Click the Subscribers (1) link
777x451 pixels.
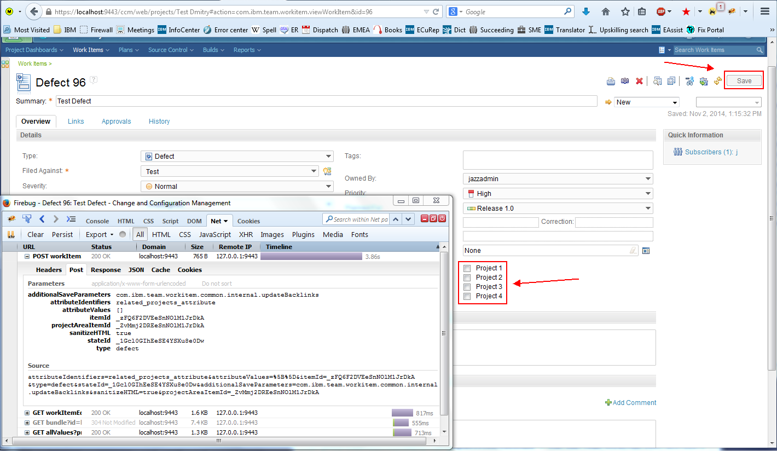pyautogui.click(x=709, y=152)
